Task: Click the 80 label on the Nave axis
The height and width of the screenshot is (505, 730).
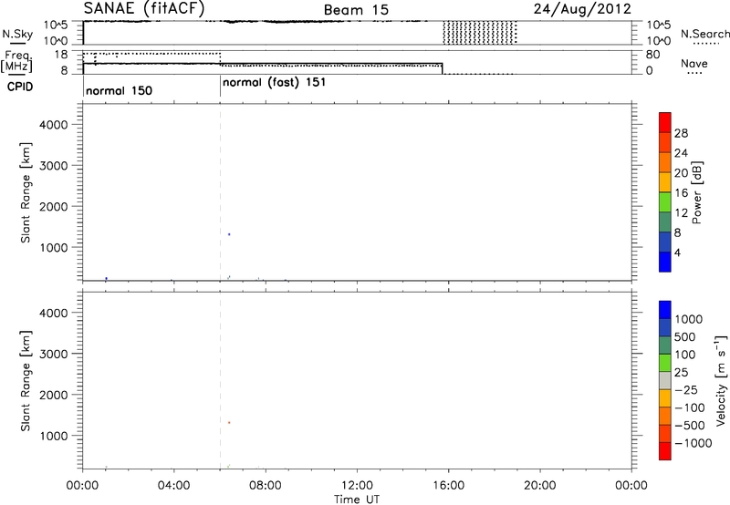Action: (652, 55)
